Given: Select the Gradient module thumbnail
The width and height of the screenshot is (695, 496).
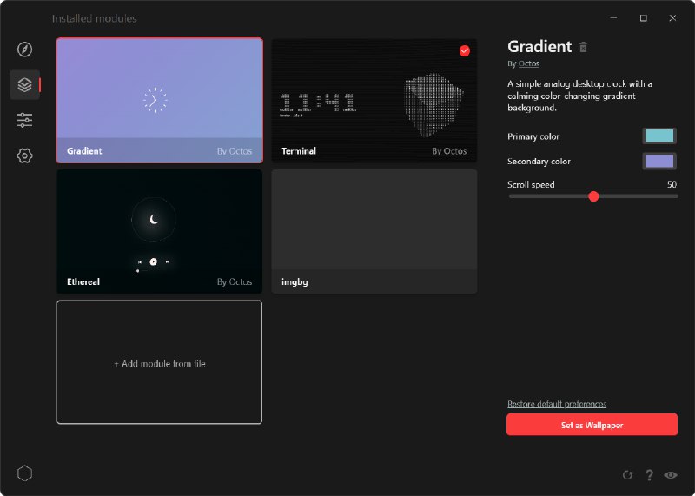Looking at the screenshot, I should (159, 100).
